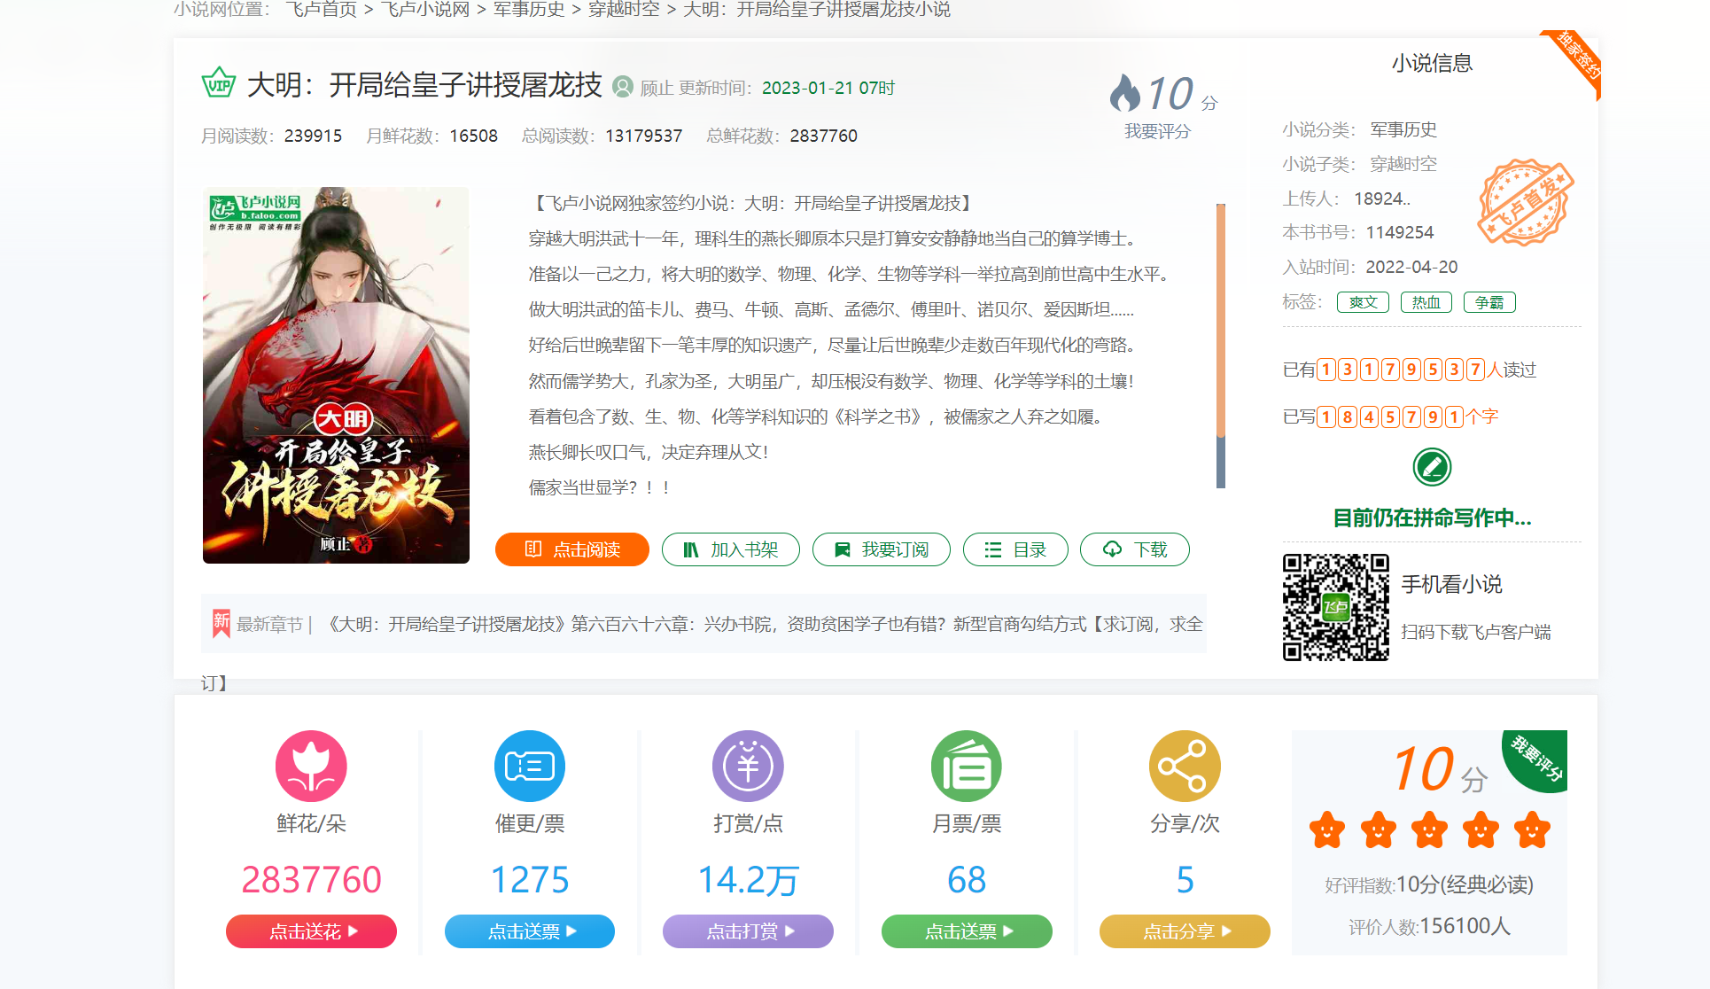Go to 飞卢首页 breadcrumb link

(321, 10)
